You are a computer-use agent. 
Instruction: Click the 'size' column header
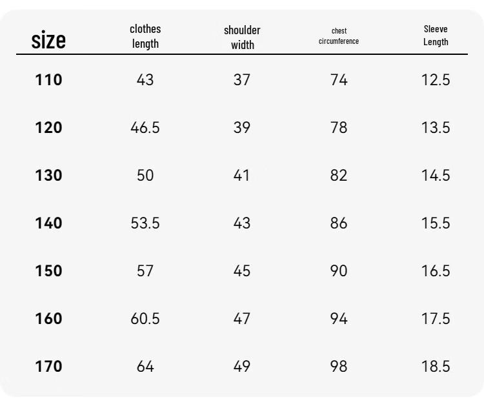point(48,40)
